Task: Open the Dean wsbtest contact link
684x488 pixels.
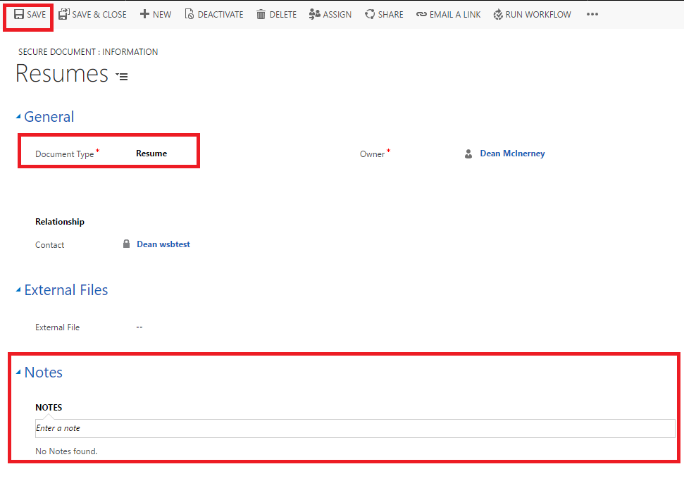Action: pyautogui.click(x=163, y=244)
